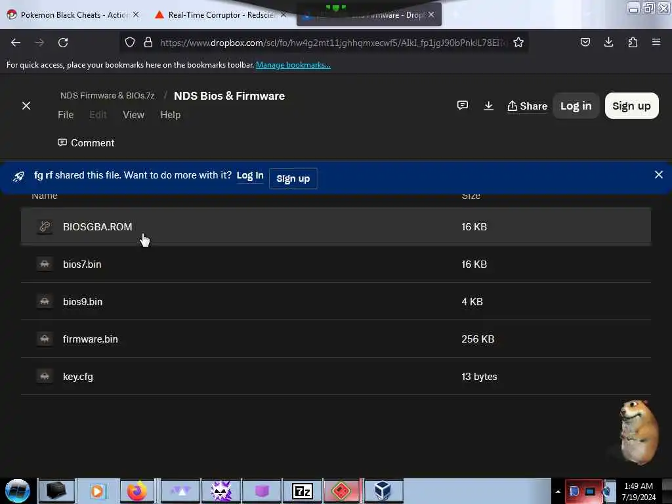Click the header Log in button
This screenshot has width=672, height=504.
(576, 106)
